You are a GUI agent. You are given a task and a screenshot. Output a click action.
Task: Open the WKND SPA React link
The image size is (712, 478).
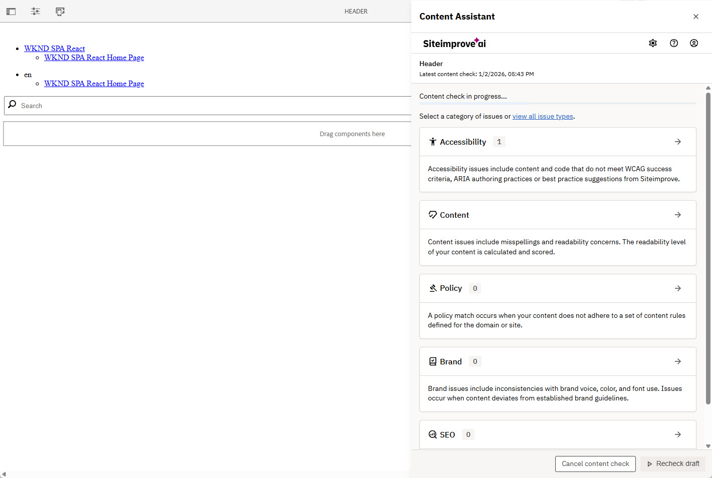click(55, 49)
